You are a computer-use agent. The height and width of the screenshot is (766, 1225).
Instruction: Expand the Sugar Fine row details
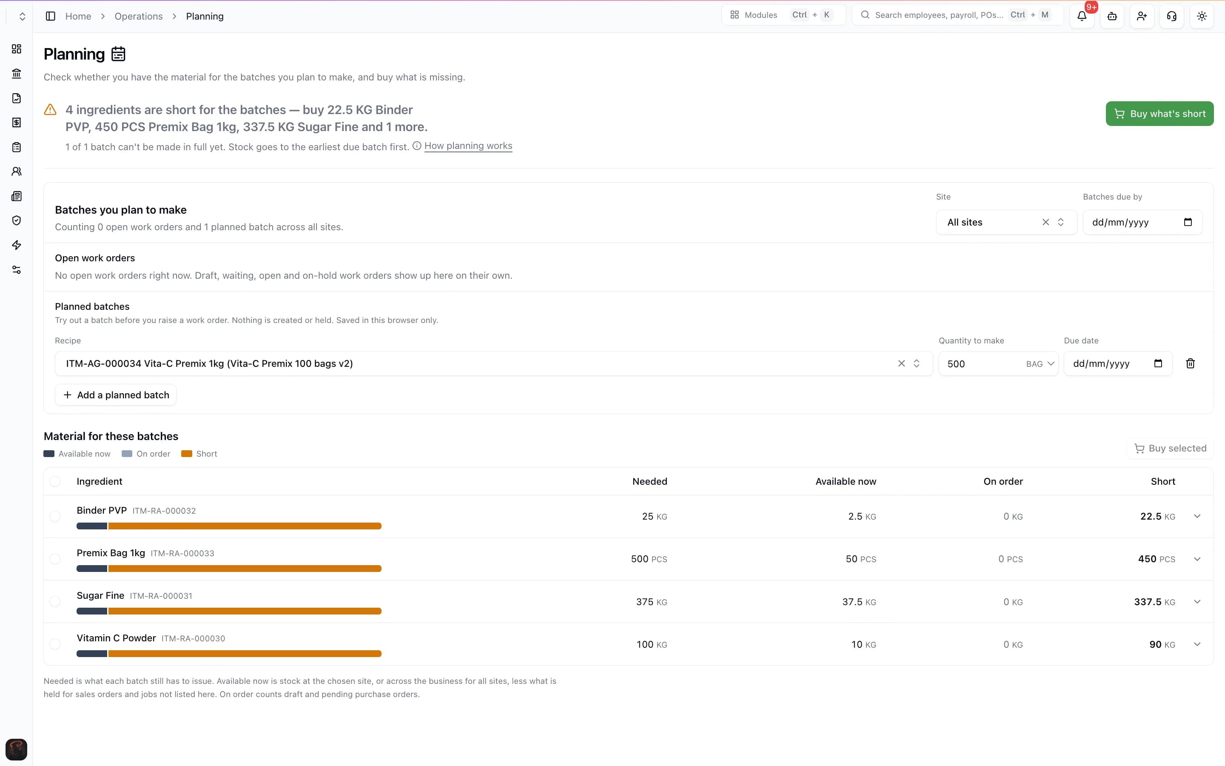(1197, 601)
